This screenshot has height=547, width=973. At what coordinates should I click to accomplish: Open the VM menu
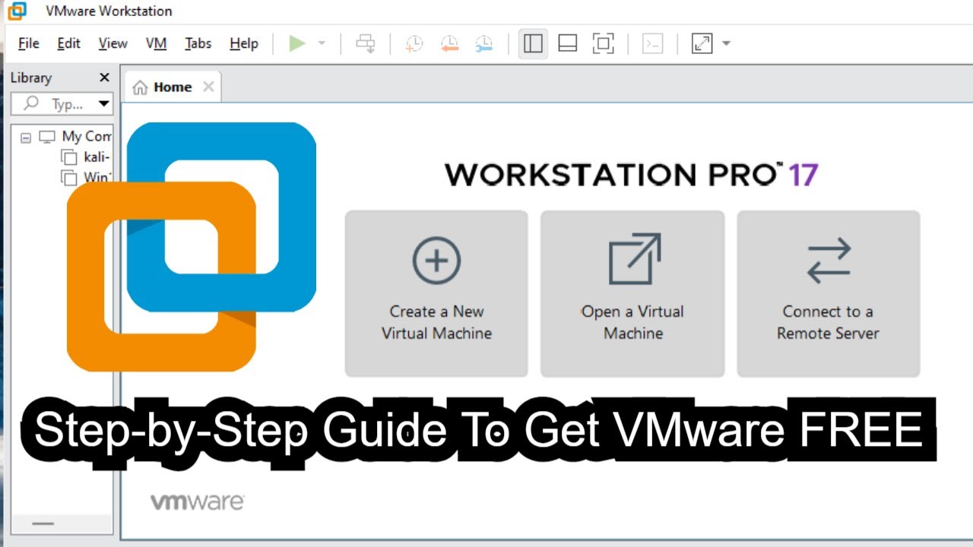[156, 43]
